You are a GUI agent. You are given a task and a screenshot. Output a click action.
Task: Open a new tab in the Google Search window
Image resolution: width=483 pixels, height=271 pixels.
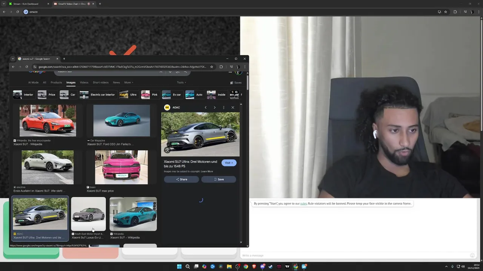pos(64,59)
